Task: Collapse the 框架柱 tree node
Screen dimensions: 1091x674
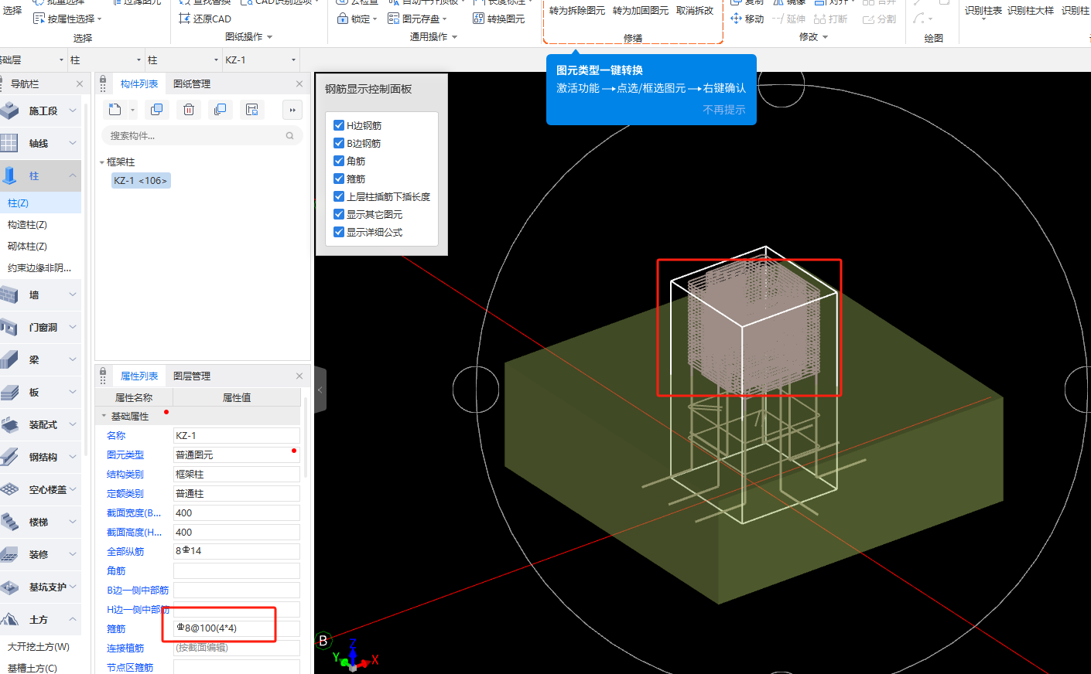Action: click(x=101, y=162)
